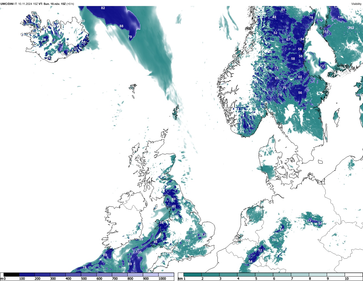Viewport: 363px width, 281px height.
Task: Click the value '125' over eastern England
Action: click(x=204, y=235)
